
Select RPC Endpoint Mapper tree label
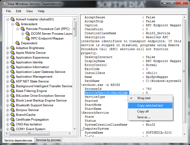pos(48,38)
